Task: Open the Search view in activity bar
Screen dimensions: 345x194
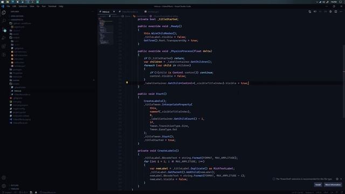Action: [4, 21]
